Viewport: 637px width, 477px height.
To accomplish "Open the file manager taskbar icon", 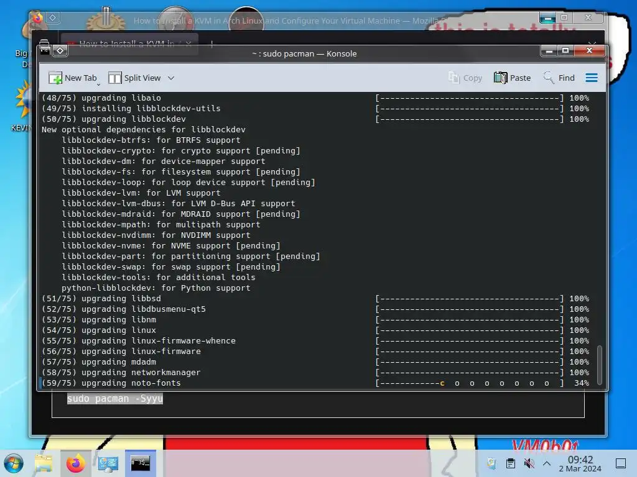I will coord(44,463).
